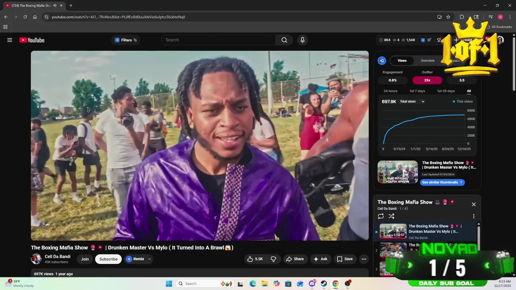The height and width of the screenshot is (290, 516).
Task: Open Microsoft Edge from taskbar
Action: tap(253, 284)
